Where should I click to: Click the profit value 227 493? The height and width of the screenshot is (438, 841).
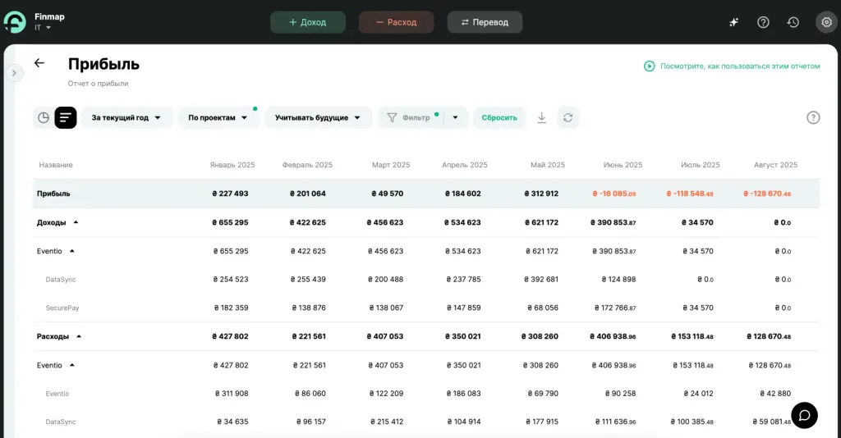point(230,194)
